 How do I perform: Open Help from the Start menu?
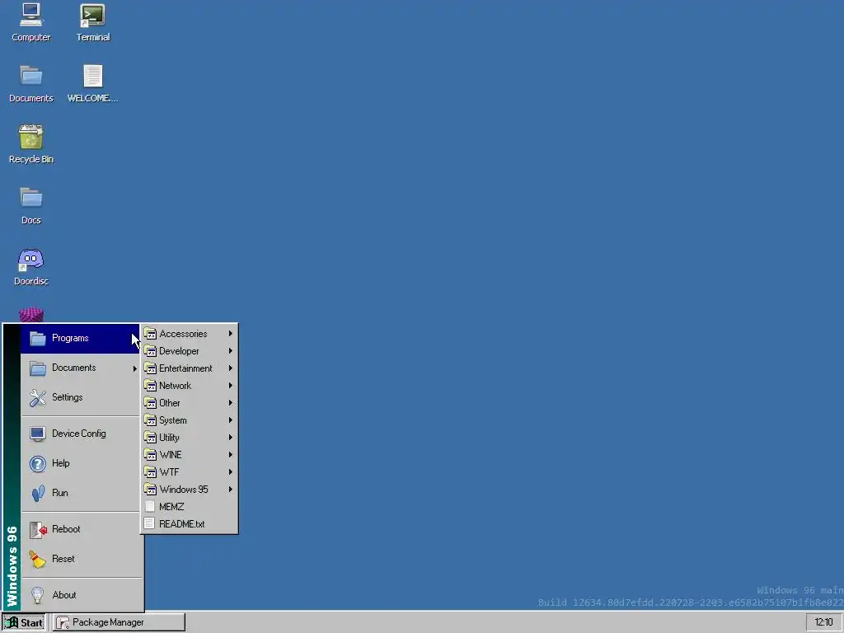point(80,463)
